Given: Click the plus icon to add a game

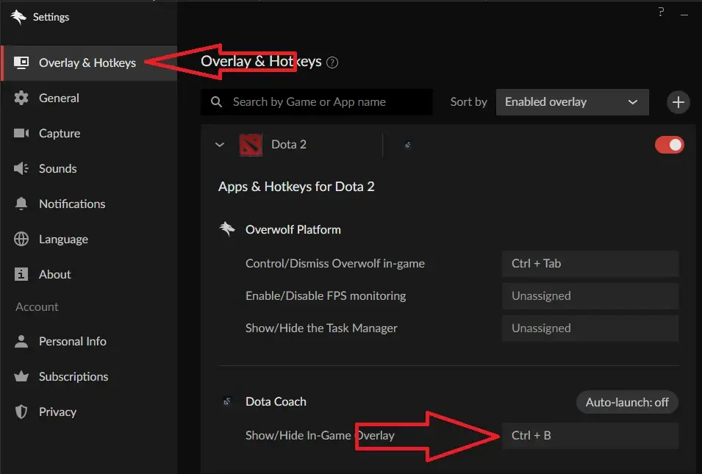Looking at the screenshot, I should 678,102.
